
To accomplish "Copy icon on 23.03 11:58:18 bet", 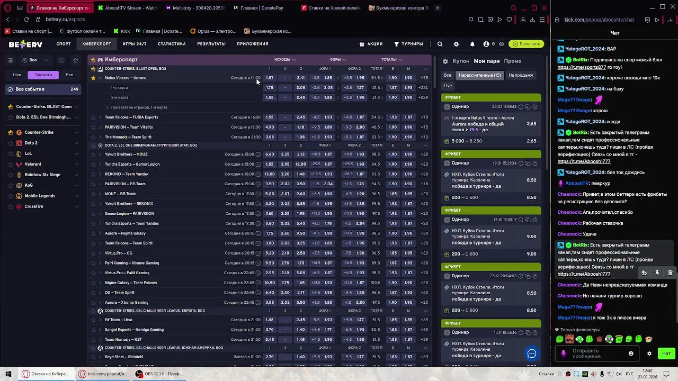I will 528,107.
